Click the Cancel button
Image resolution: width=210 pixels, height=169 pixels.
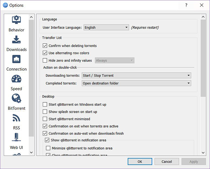click(167, 162)
